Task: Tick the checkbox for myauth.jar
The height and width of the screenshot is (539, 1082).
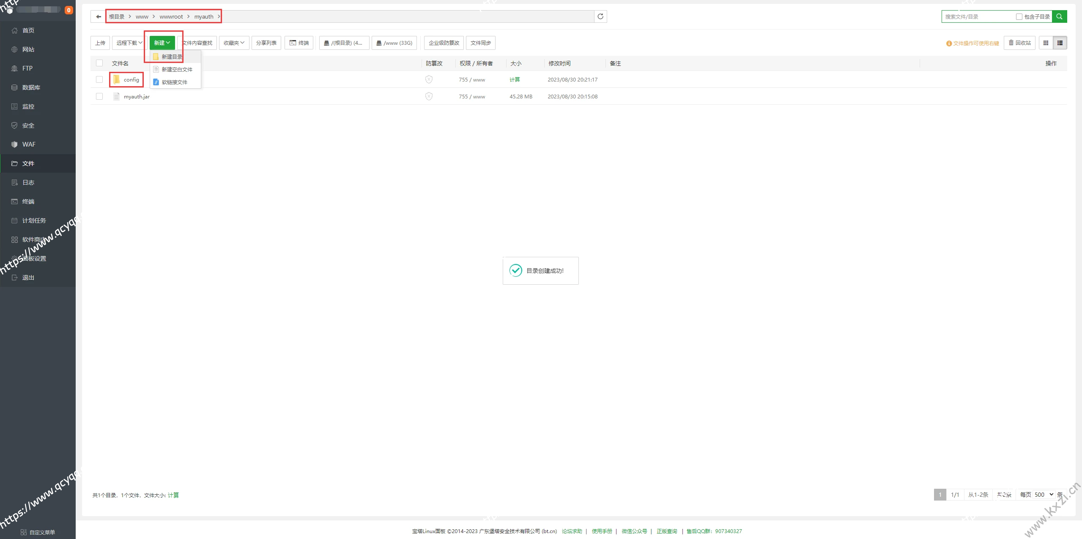Action: pyautogui.click(x=99, y=96)
